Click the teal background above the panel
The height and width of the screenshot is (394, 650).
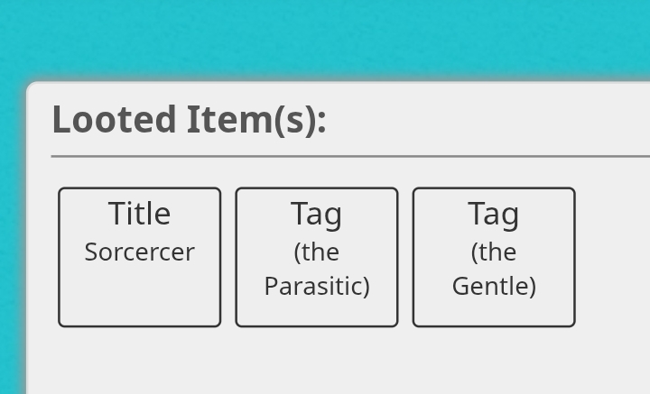click(x=325, y=40)
